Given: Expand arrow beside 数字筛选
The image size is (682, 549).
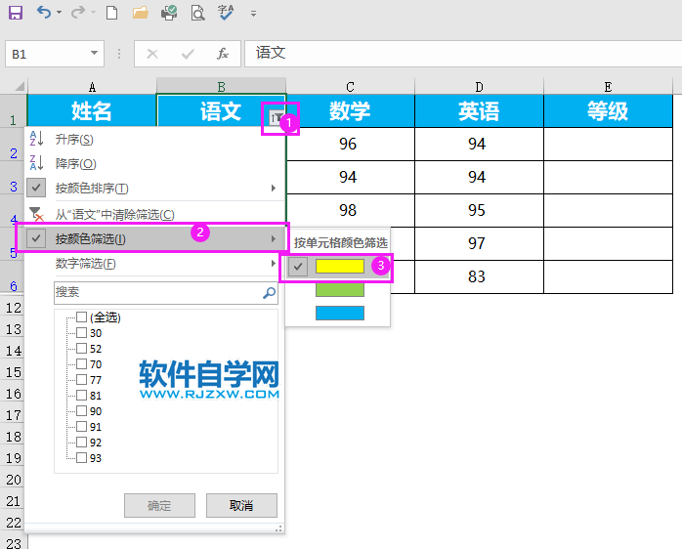Looking at the screenshot, I should pos(274,263).
